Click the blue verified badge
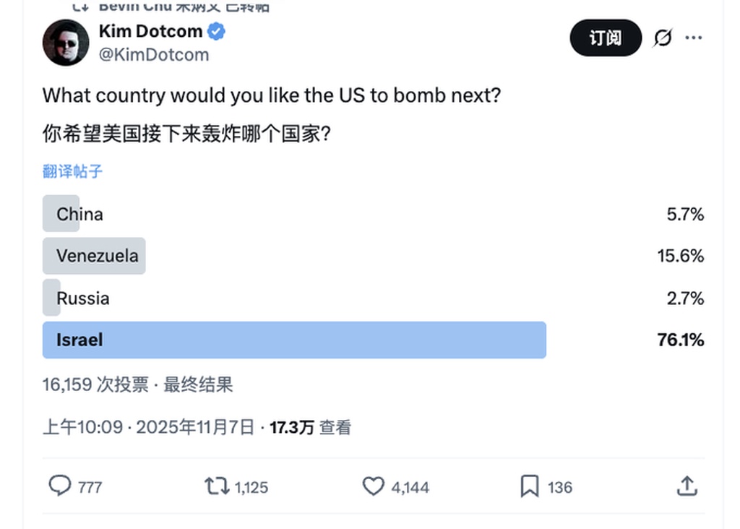Screen dimensions: 740x529 tap(217, 31)
